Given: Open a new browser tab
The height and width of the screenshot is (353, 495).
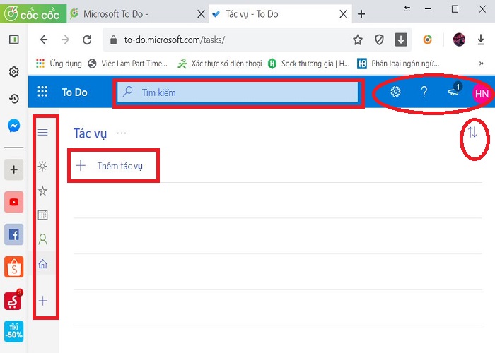Looking at the screenshot, I should pos(361,14).
